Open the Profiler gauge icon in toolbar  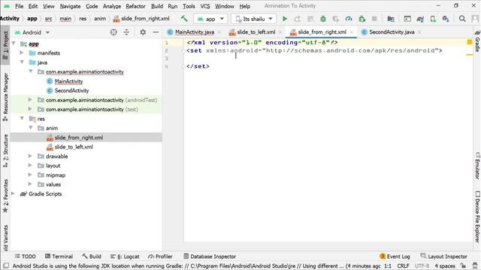tap(349, 19)
